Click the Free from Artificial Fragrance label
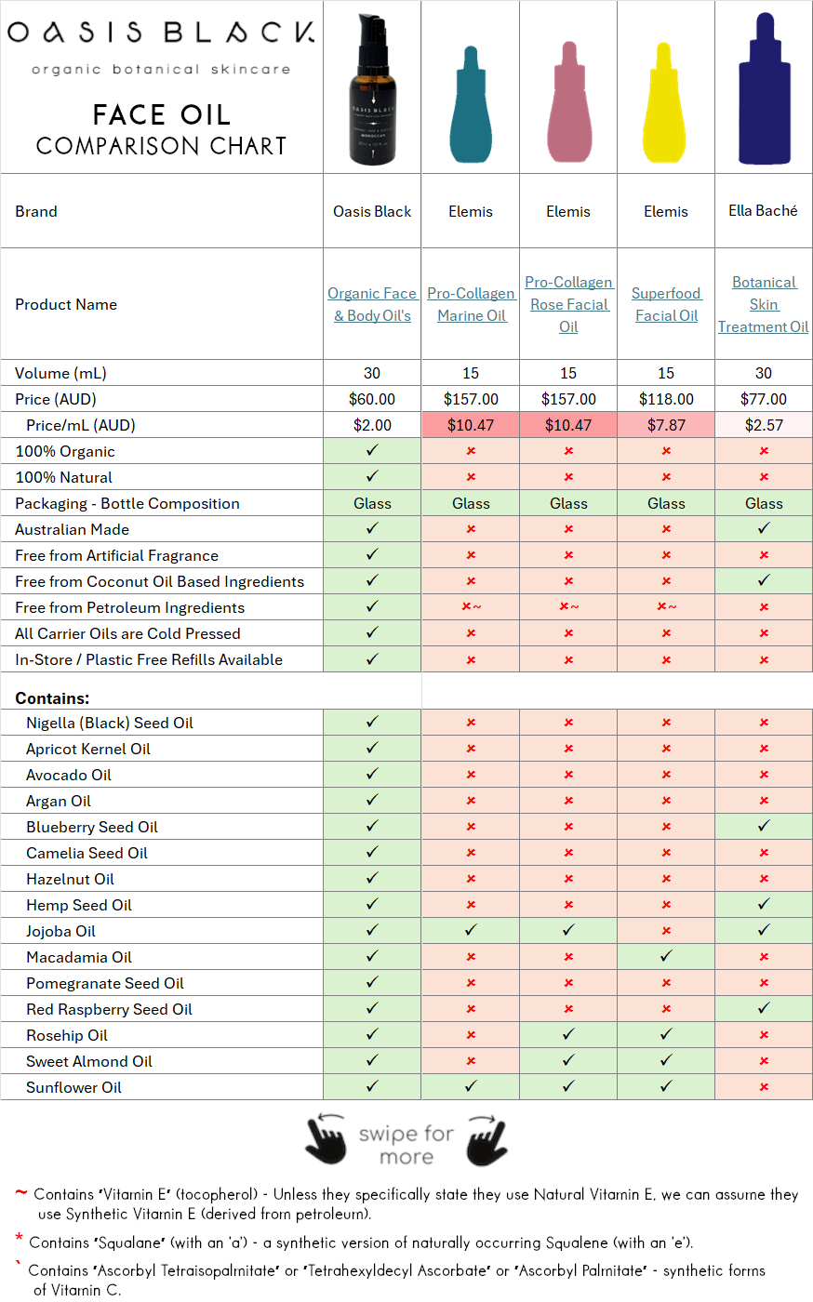The height and width of the screenshot is (1302, 813). pyautogui.click(x=116, y=555)
